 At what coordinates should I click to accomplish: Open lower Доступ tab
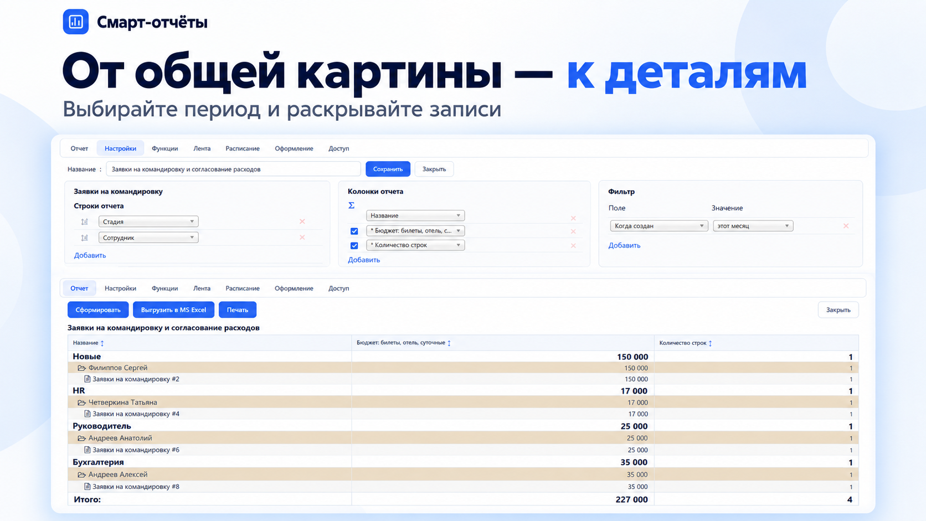[x=339, y=288]
